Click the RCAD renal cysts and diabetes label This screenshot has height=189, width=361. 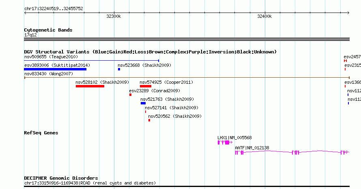coord(90,183)
